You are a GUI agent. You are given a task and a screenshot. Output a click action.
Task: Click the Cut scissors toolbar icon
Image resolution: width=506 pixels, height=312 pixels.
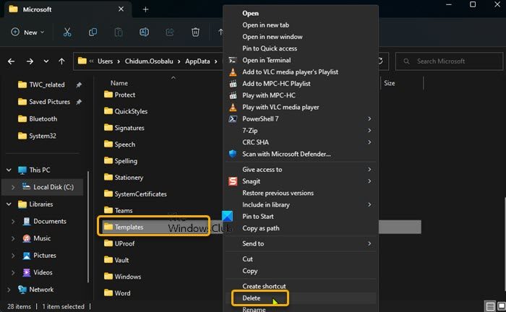67,32
